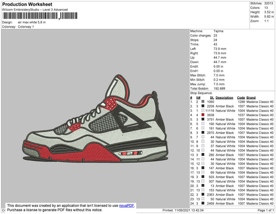Viewport: 276px width, 214px height.
Task: Click the Trims value 43
Action: click(215, 44)
